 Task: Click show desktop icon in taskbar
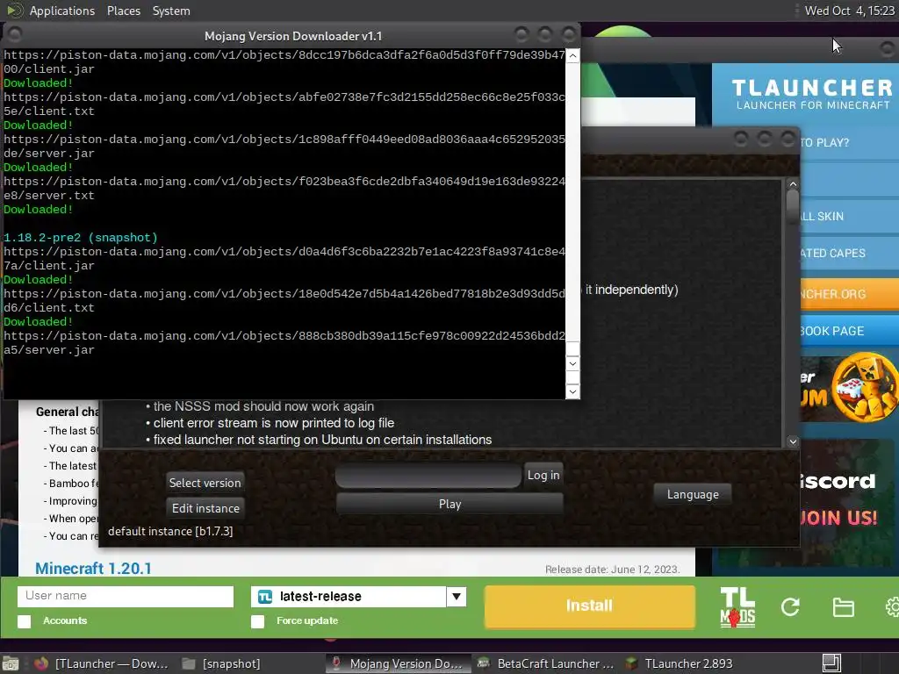[x=11, y=663]
